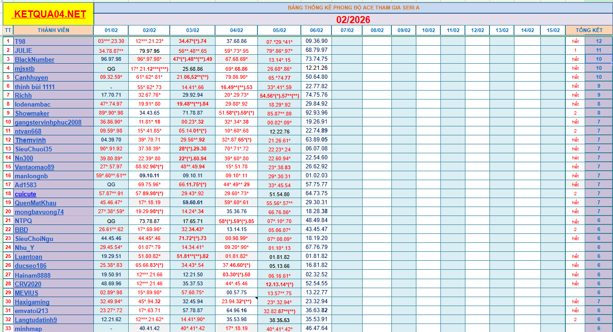This screenshot has height=332, width=613.
Task: Open the QuenMatKhau member link
Action: tap(35, 203)
